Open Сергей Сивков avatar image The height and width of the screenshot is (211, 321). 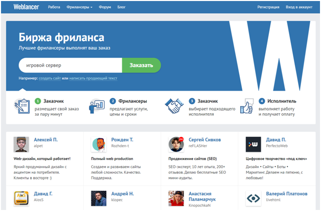[x=176, y=144]
